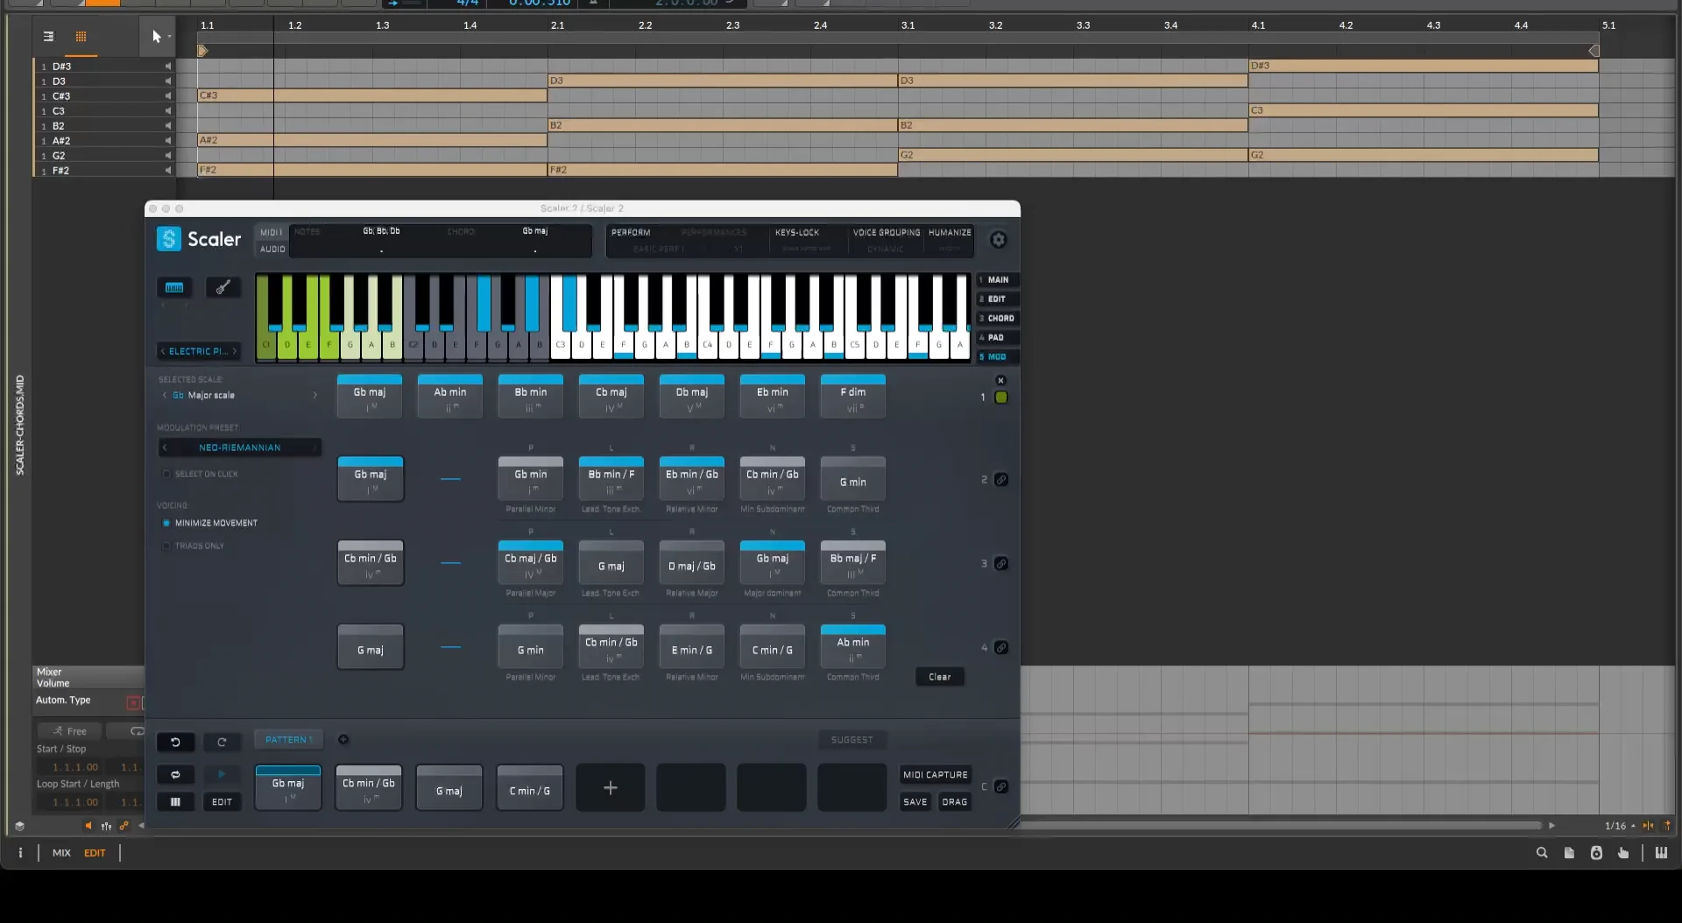The height and width of the screenshot is (923, 1682).
Task: Click the loop start marker at 1.1
Action: (x=202, y=52)
